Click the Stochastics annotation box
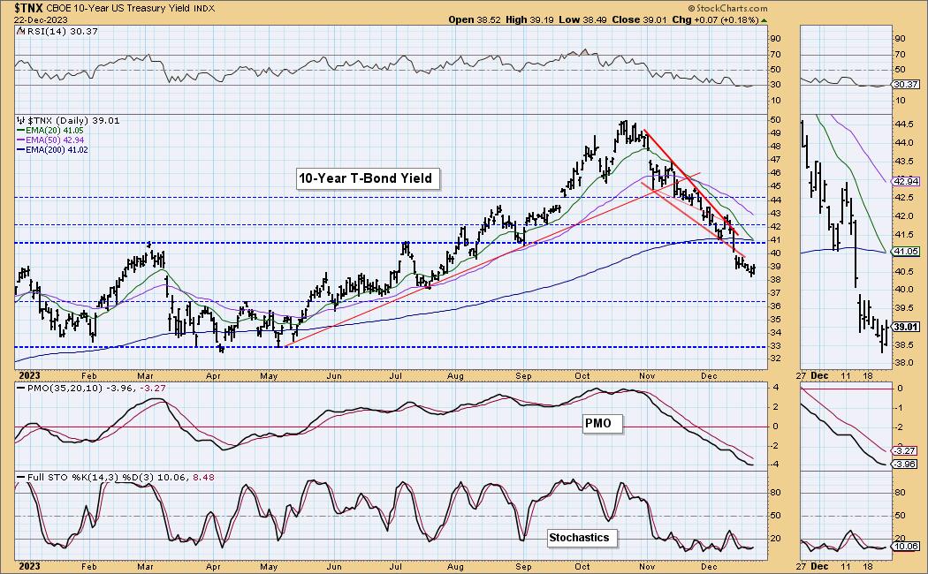Screen dimensions: 928x574 click(x=582, y=537)
